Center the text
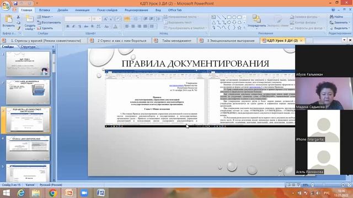Image resolution: width=353 pixels, height=198 pixels. click(133, 26)
